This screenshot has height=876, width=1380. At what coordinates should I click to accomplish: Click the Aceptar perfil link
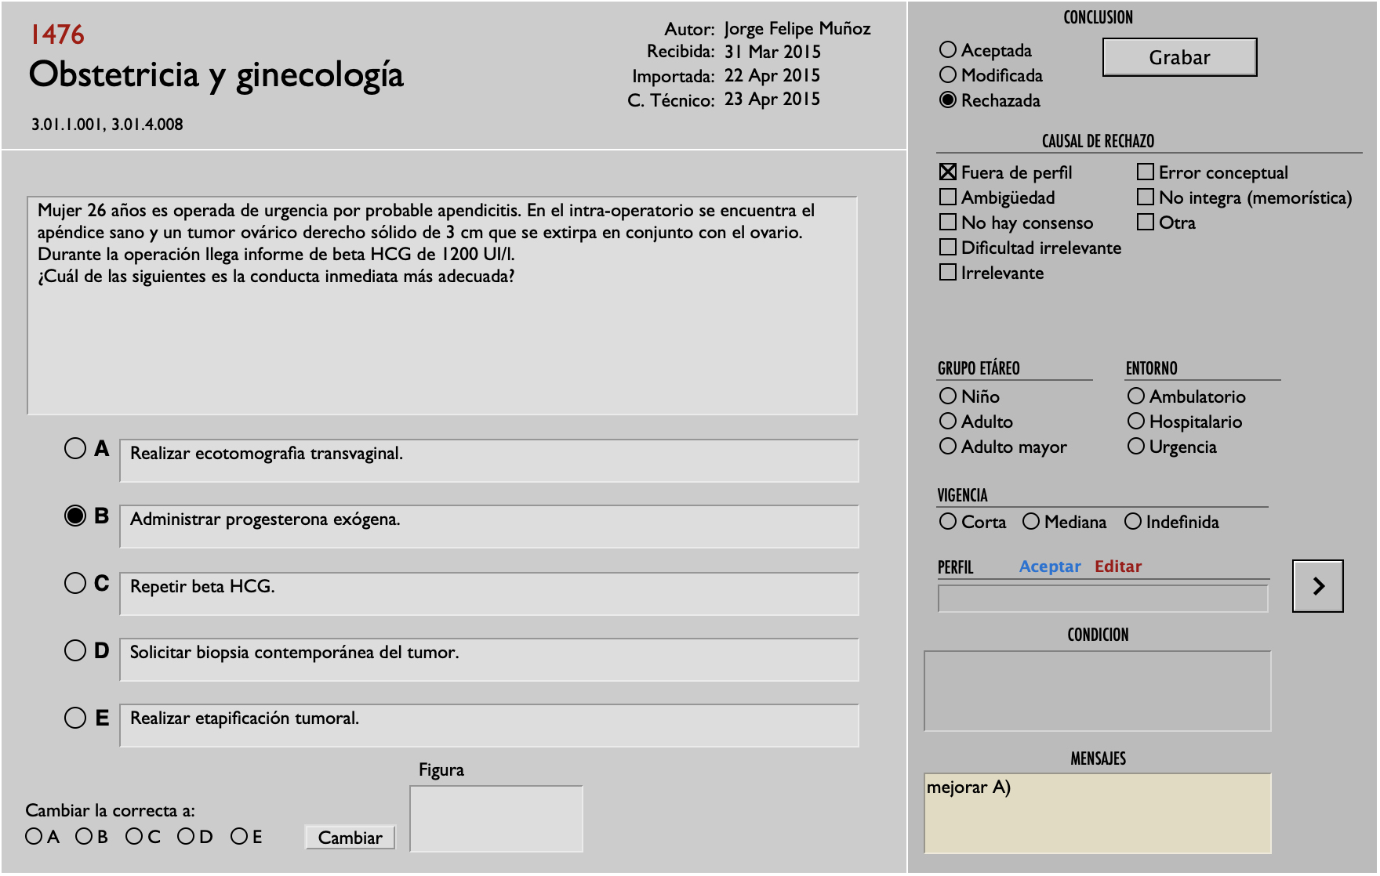[x=1049, y=567]
